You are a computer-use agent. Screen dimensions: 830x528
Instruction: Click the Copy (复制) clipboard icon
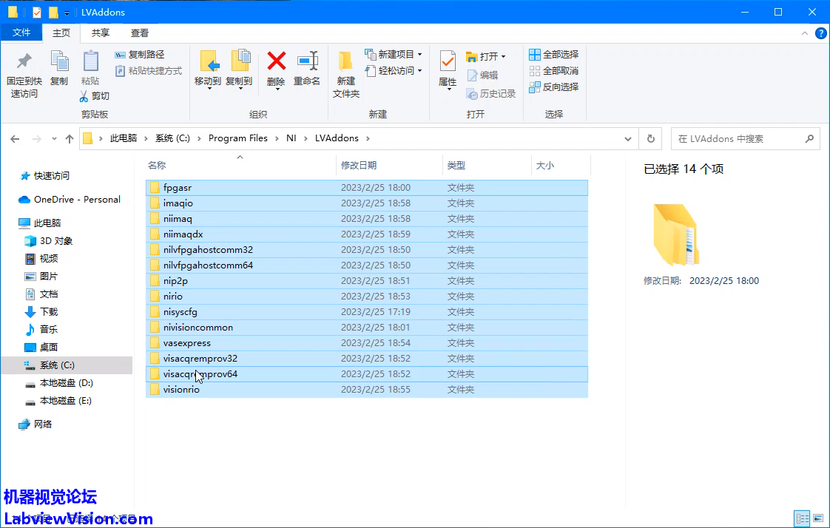59,62
